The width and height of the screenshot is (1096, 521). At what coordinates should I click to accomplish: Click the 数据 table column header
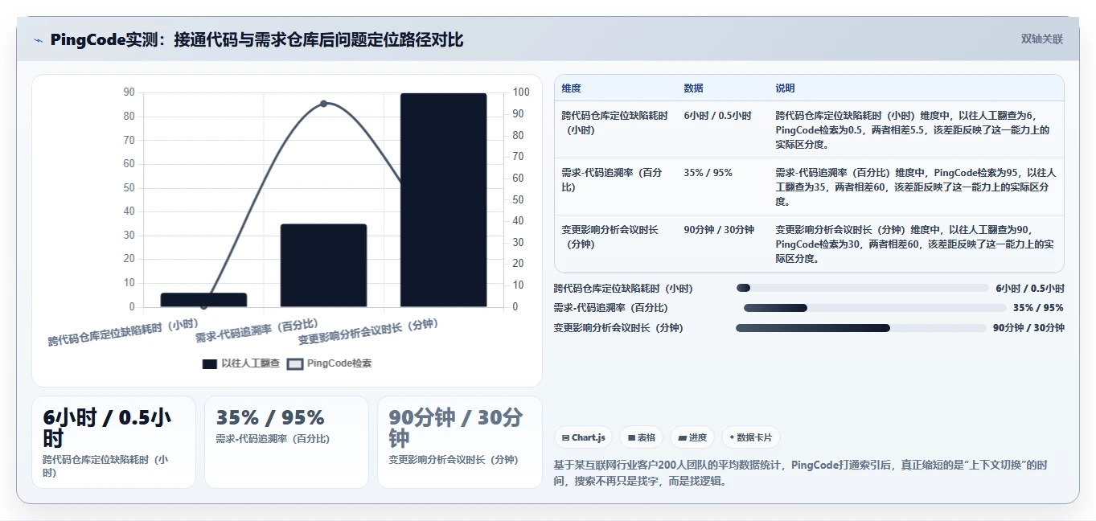click(x=693, y=88)
